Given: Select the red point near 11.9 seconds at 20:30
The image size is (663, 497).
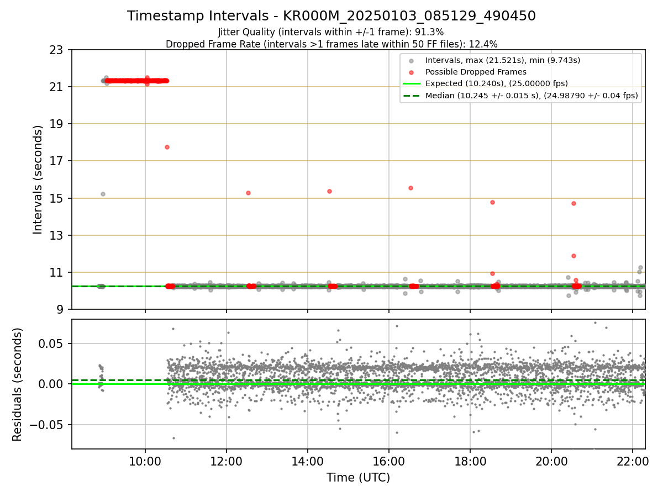Looking at the screenshot, I should [573, 256].
